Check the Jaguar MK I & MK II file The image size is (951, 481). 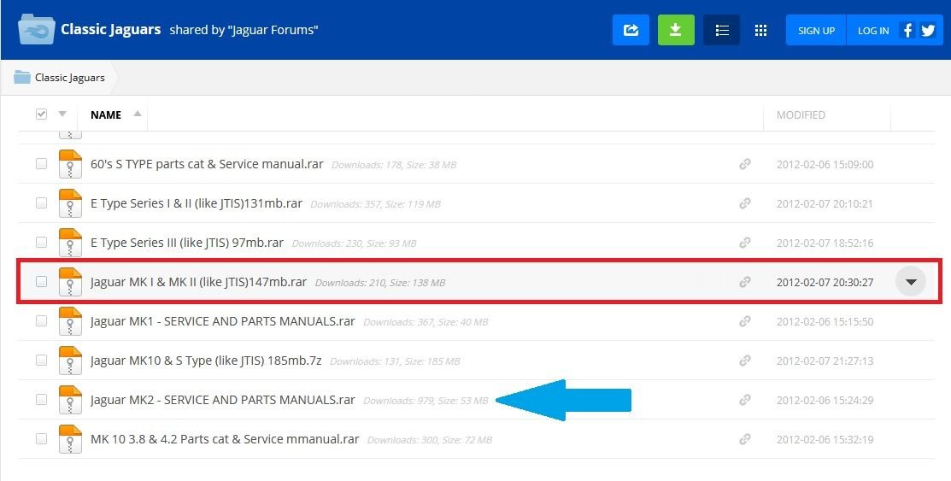(x=41, y=281)
